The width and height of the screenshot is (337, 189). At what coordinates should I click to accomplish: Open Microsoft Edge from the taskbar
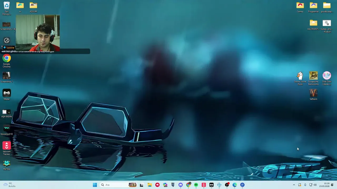click(x=235, y=185)
